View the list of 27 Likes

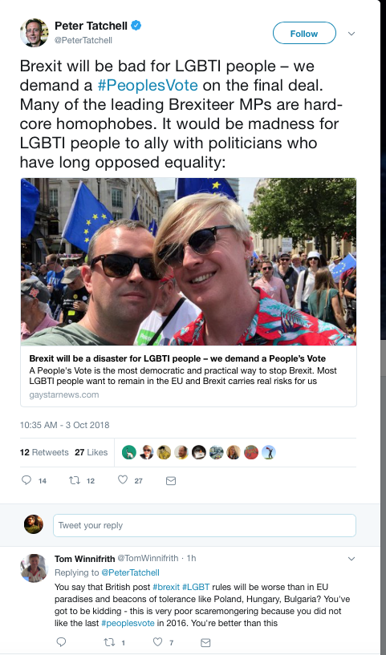91,452
